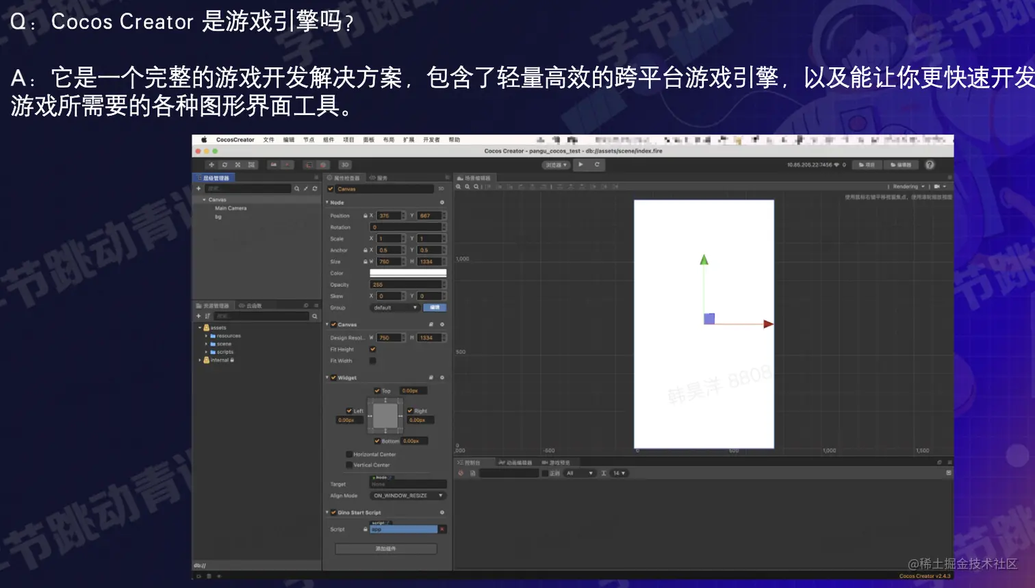Open the browser preview platform dropdown
Screen dimensions: 1035x588
pos(557,165)
